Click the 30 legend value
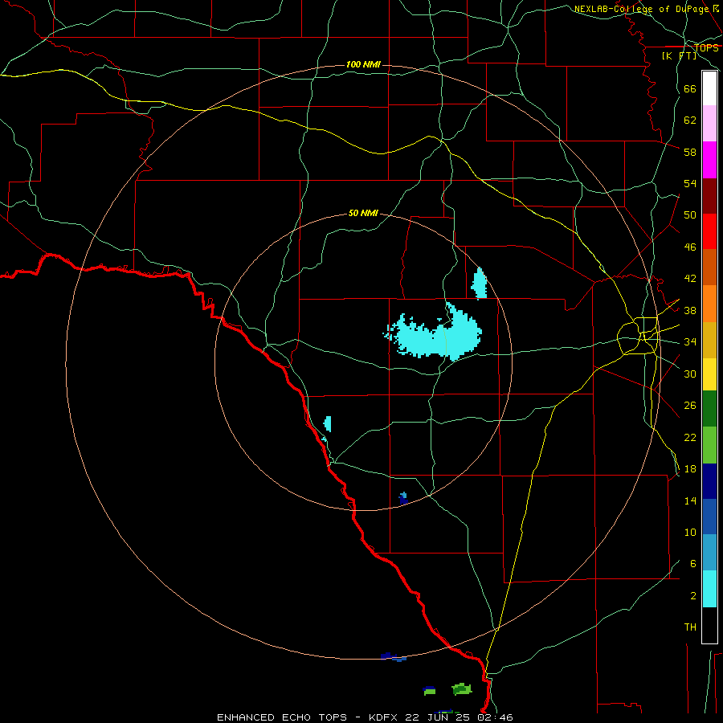Viewport: 723px width, 723px height. click(x=690, y=374)
